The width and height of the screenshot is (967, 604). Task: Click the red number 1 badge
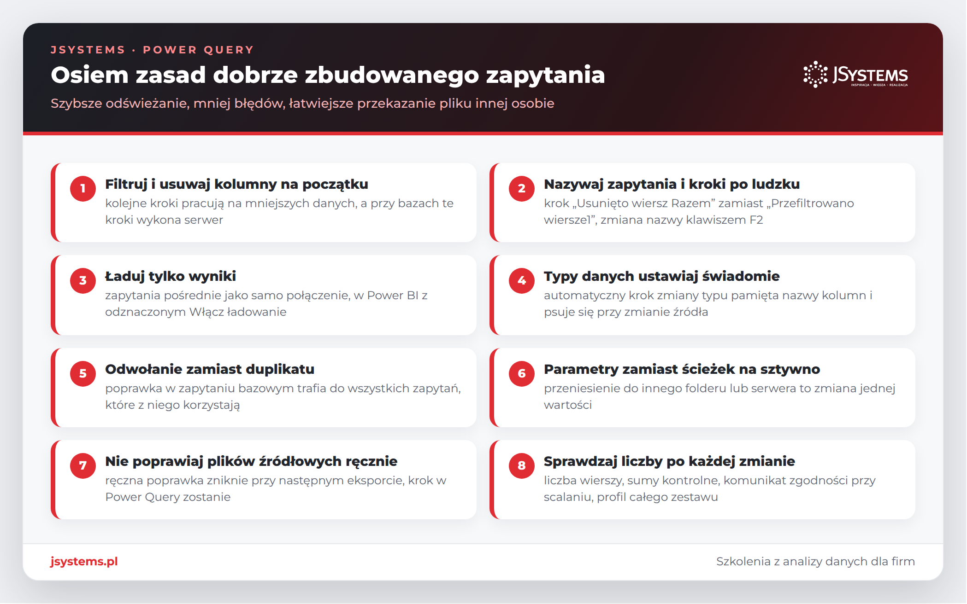point(83,188)
